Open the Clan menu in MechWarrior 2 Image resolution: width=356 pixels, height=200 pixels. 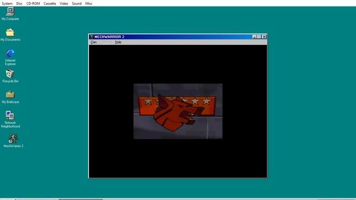pos(93,42)
